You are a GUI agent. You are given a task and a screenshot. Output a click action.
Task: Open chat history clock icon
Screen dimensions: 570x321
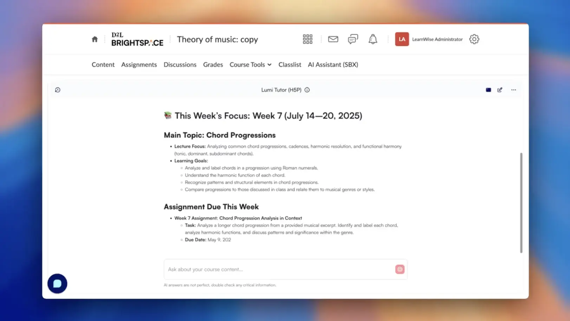coord(58,90)
